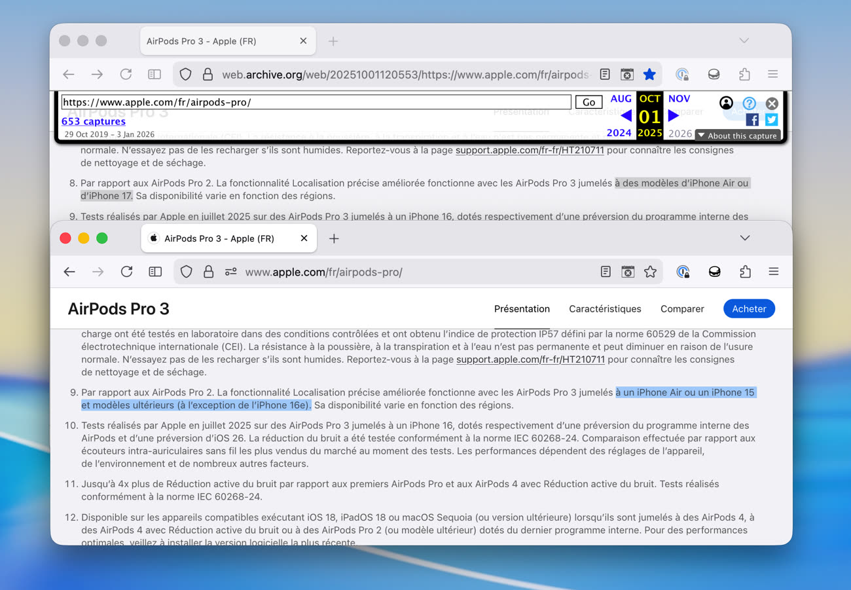Click the tracking protection shield in the apple.com window
851x590 pixels.
coord(187,272)
